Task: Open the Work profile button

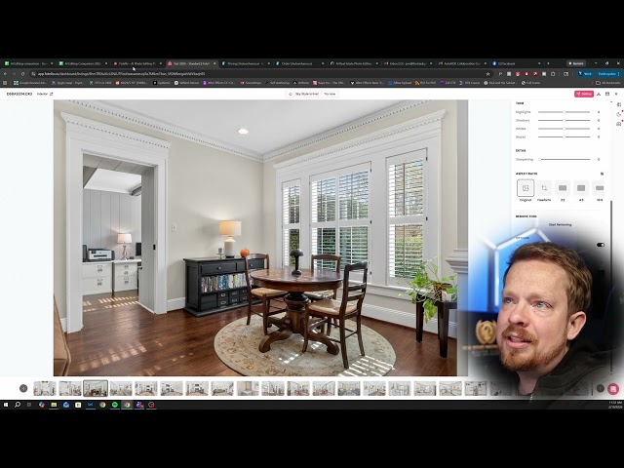Action: tap(585, 74)
